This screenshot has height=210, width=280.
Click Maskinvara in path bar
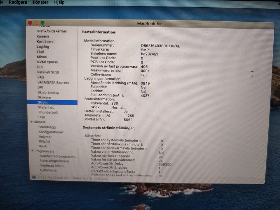[x=82, y=178]
